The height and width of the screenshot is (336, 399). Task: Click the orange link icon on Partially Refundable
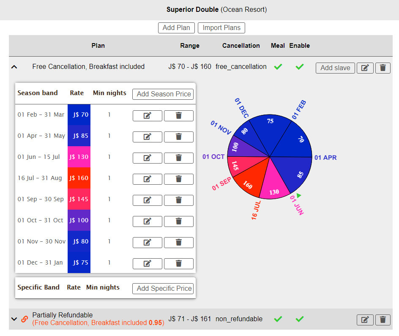click(25, 319)
